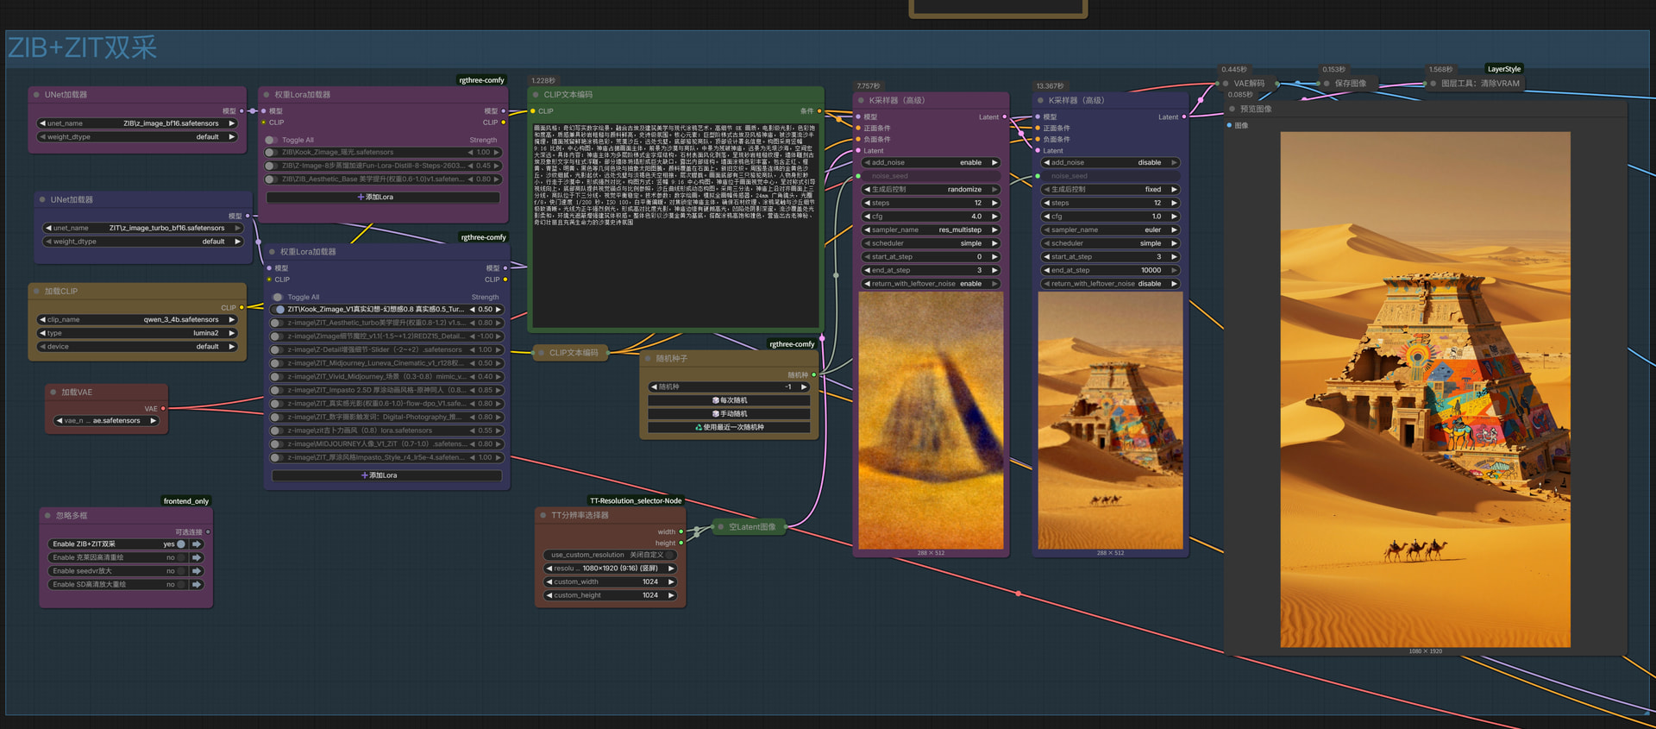The width and height of the screenshot is (1656, 729).
Task: Enable the Z-Detail增强细节 Slider Lora
Action: 276,350
